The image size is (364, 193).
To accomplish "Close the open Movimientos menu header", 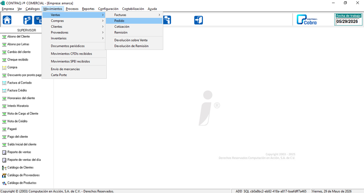I will 53,9.
